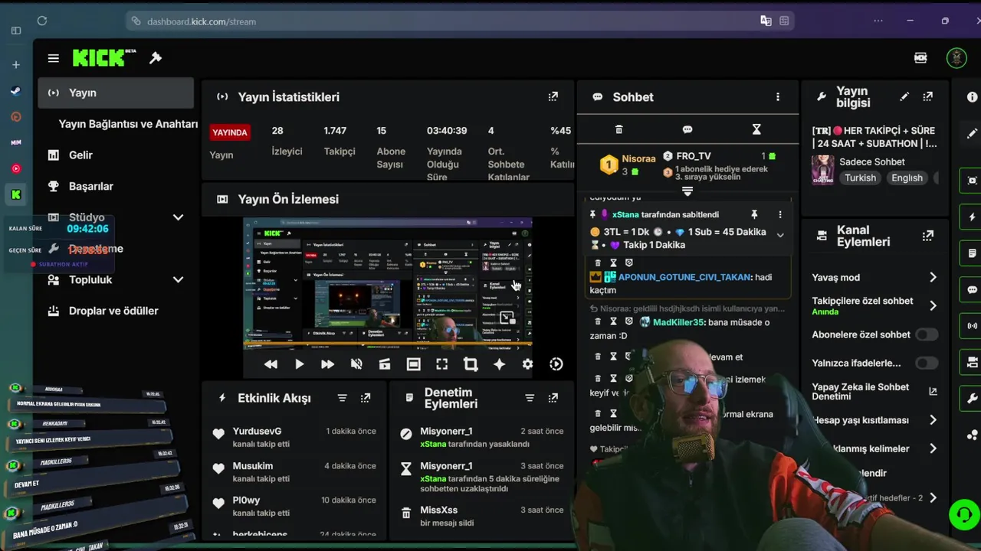Image resolution: width=981 pixels, height=551 pixels.
Task: Click the dashed circle play icon in player
Action: pyautogui.click(x=556, y=364)
